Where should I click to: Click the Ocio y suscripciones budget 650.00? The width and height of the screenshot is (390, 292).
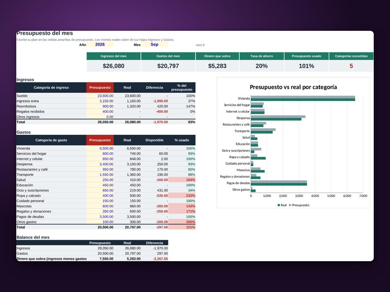(x=100, y=190)
